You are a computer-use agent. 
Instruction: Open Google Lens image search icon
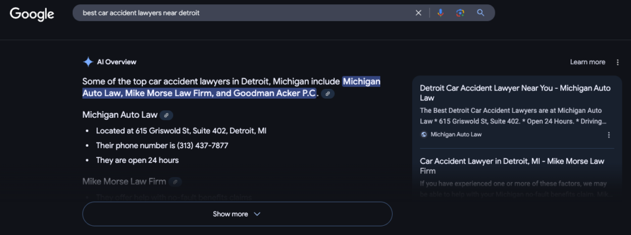[x=460, y=13]
